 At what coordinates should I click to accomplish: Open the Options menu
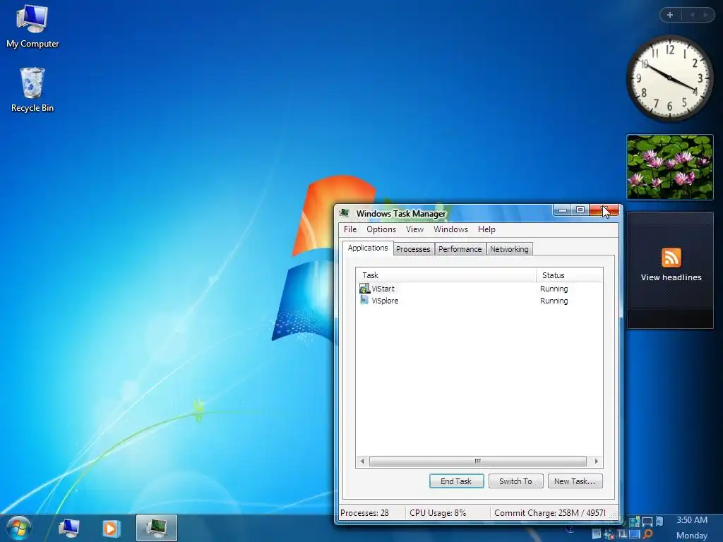click(381, 229)
